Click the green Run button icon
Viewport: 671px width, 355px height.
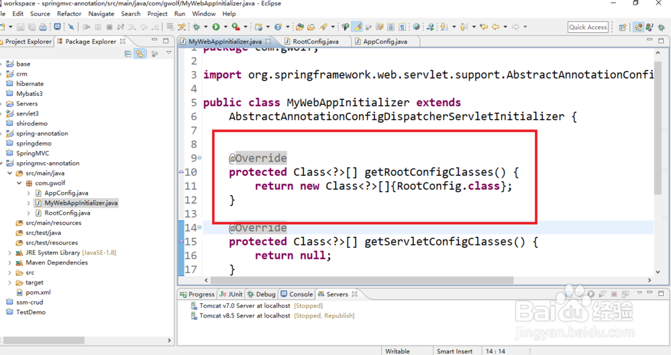point(216,27)
